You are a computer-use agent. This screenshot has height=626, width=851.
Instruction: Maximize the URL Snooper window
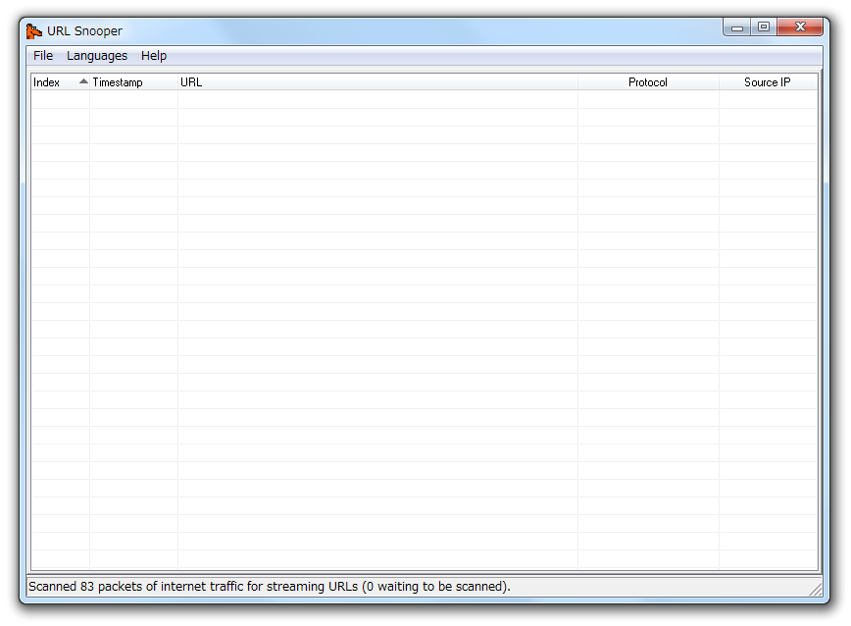(x=764, y=27)
